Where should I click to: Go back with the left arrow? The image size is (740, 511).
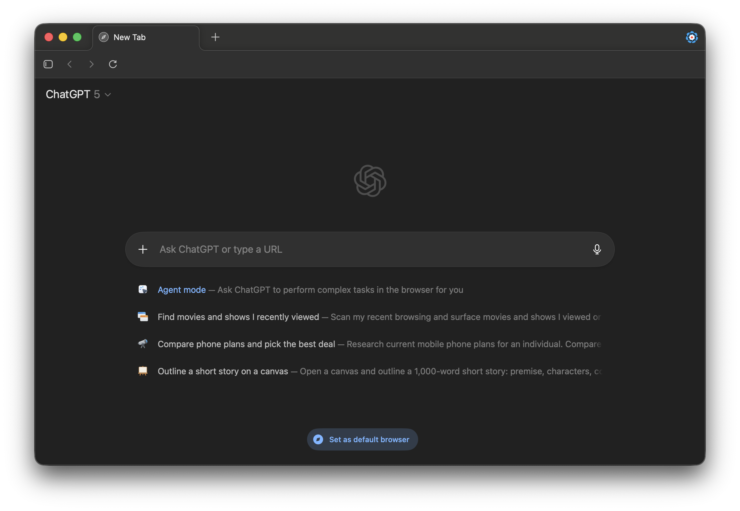tap(69, 64)
